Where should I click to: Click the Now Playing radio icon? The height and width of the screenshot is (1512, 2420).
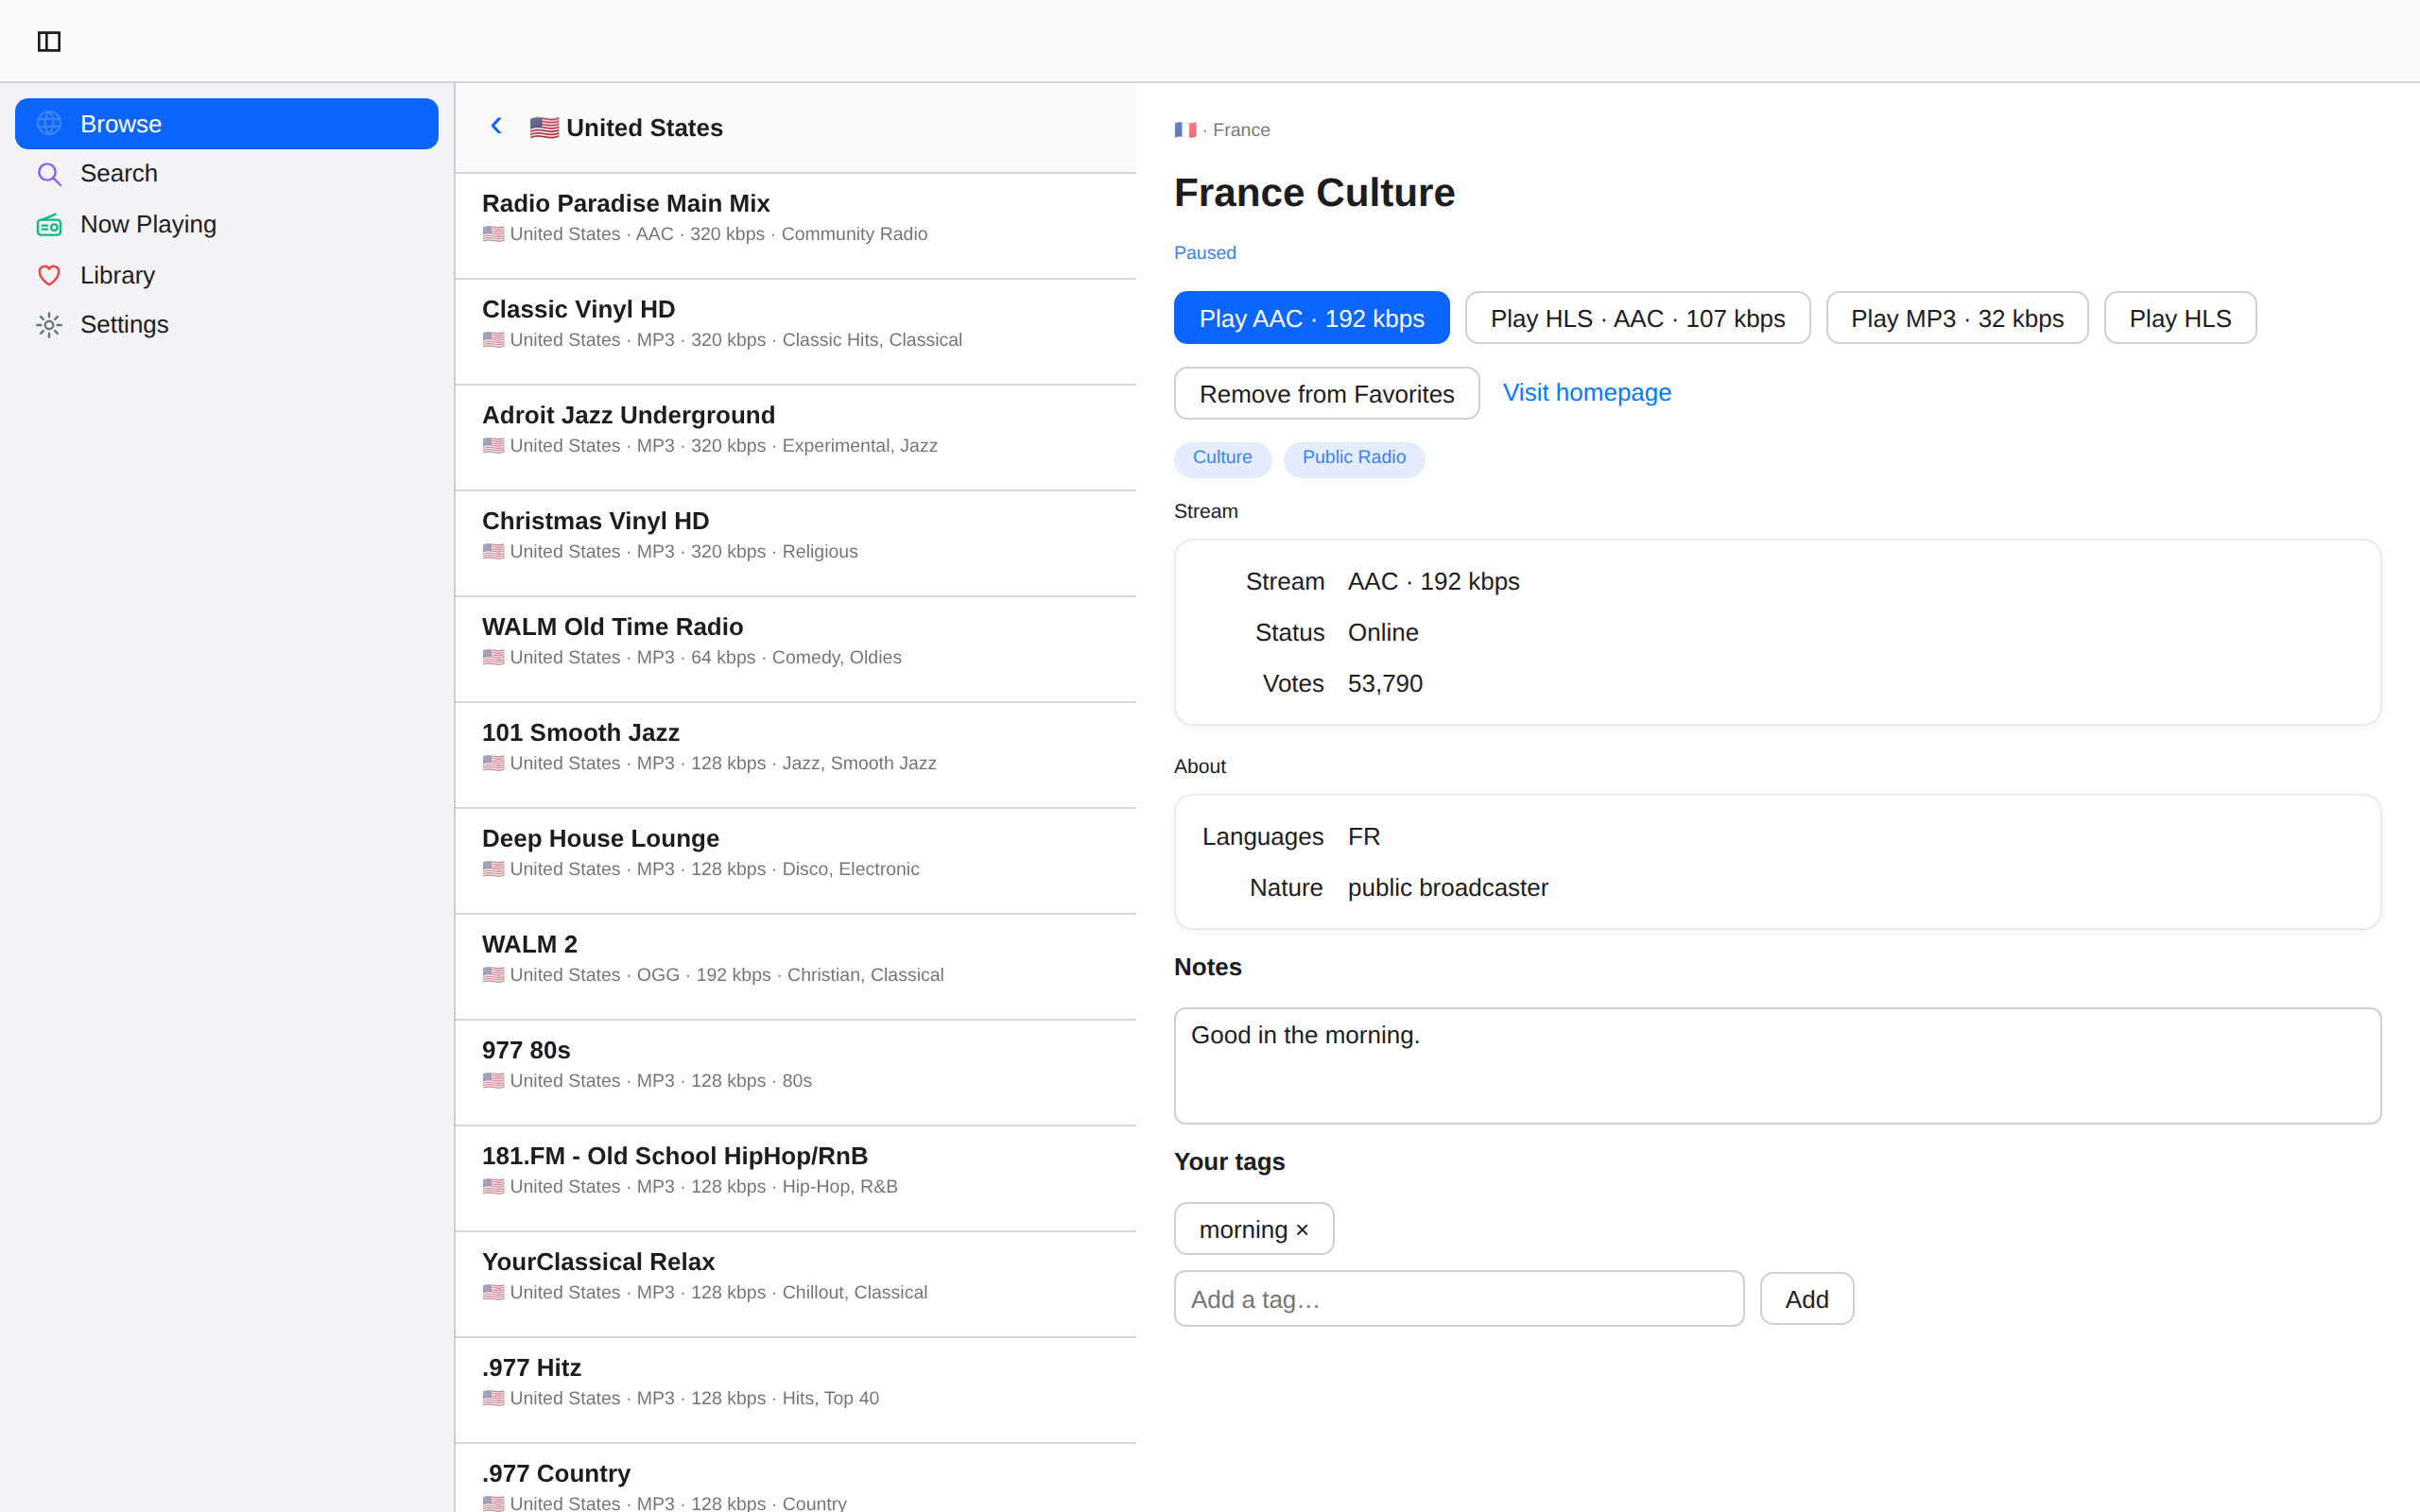(x=49, y=225)
